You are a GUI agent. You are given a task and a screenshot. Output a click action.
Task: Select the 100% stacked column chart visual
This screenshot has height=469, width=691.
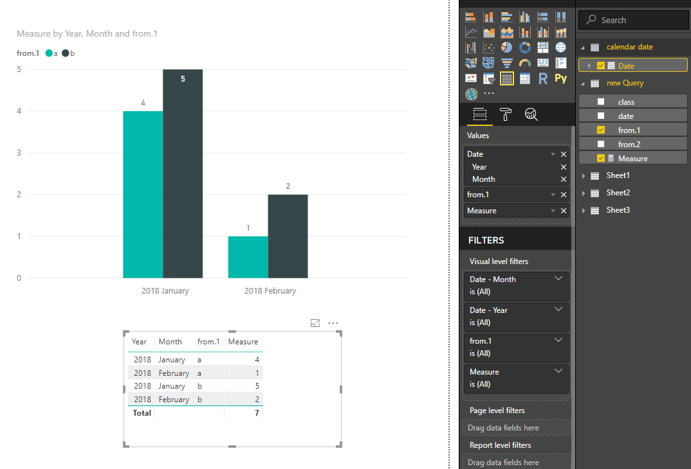[561, 17]
